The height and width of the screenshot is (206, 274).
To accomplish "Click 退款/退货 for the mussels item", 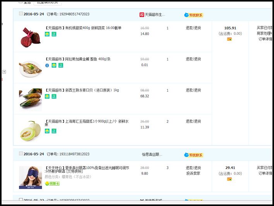I will tap(193, 90).
